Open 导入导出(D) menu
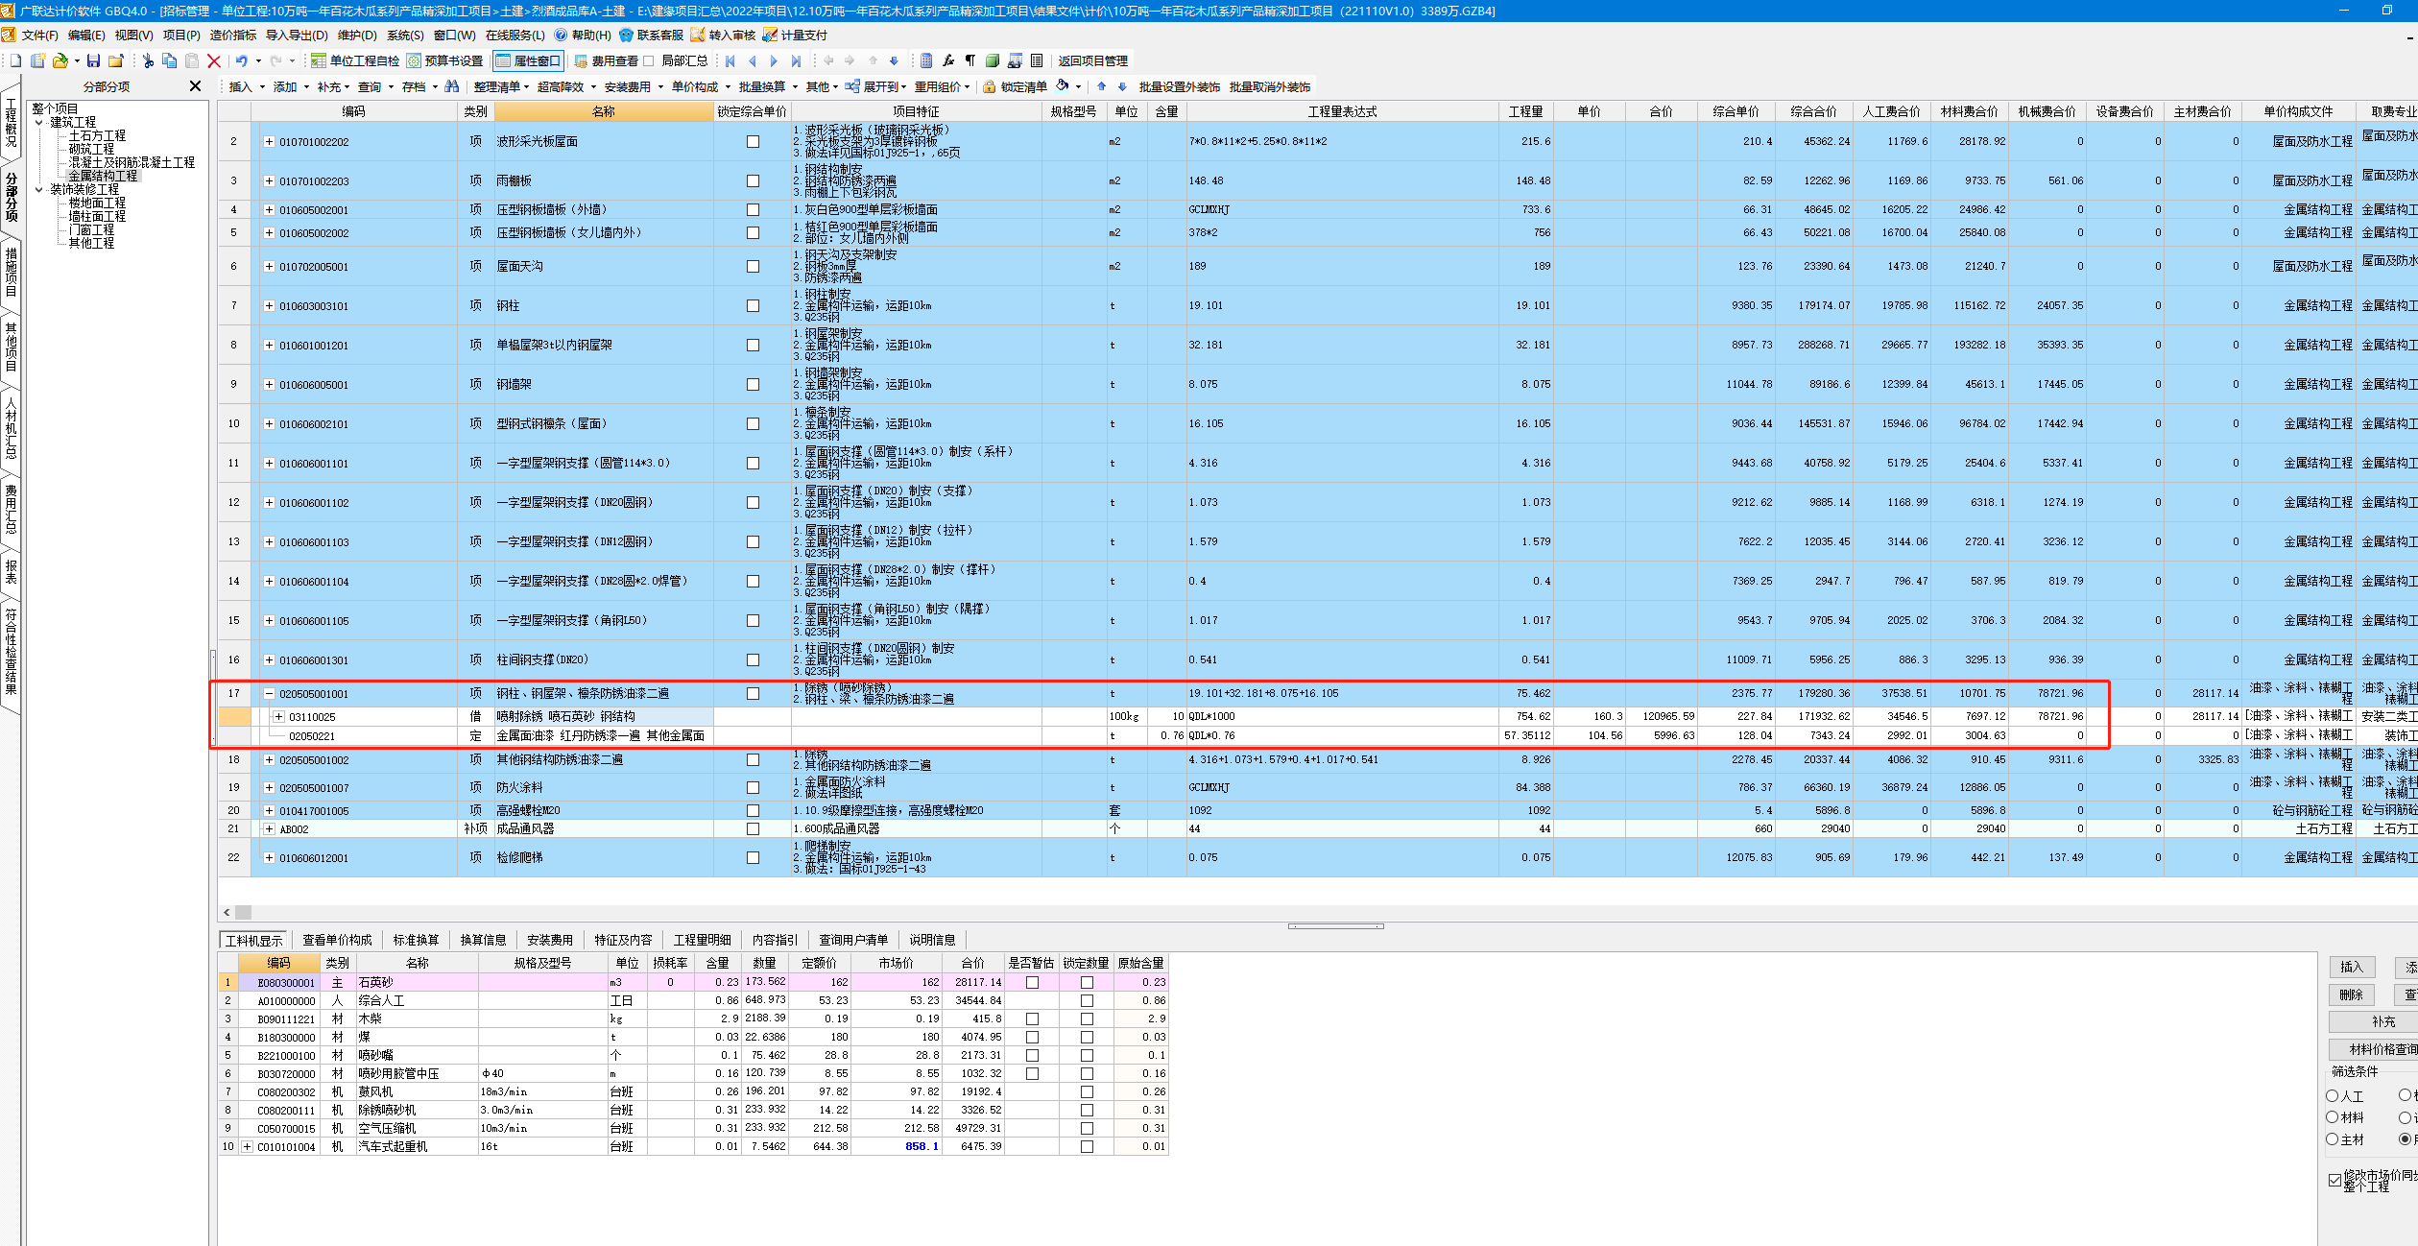The height and width of the screenshot is (1246, 2418). point(297,35)
